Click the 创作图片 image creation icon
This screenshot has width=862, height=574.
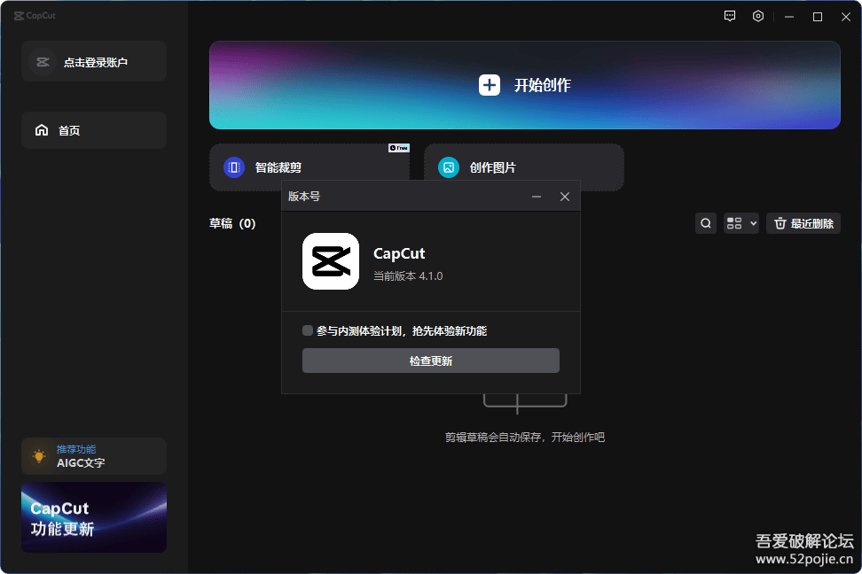pyautogui.click(x=449, y=167)
